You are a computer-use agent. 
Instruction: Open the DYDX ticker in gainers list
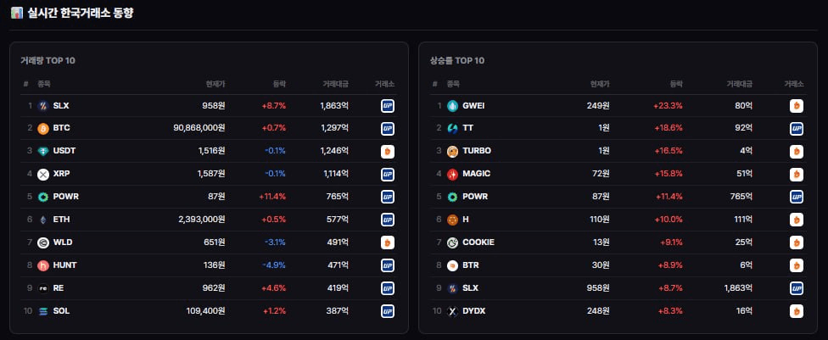473,311
